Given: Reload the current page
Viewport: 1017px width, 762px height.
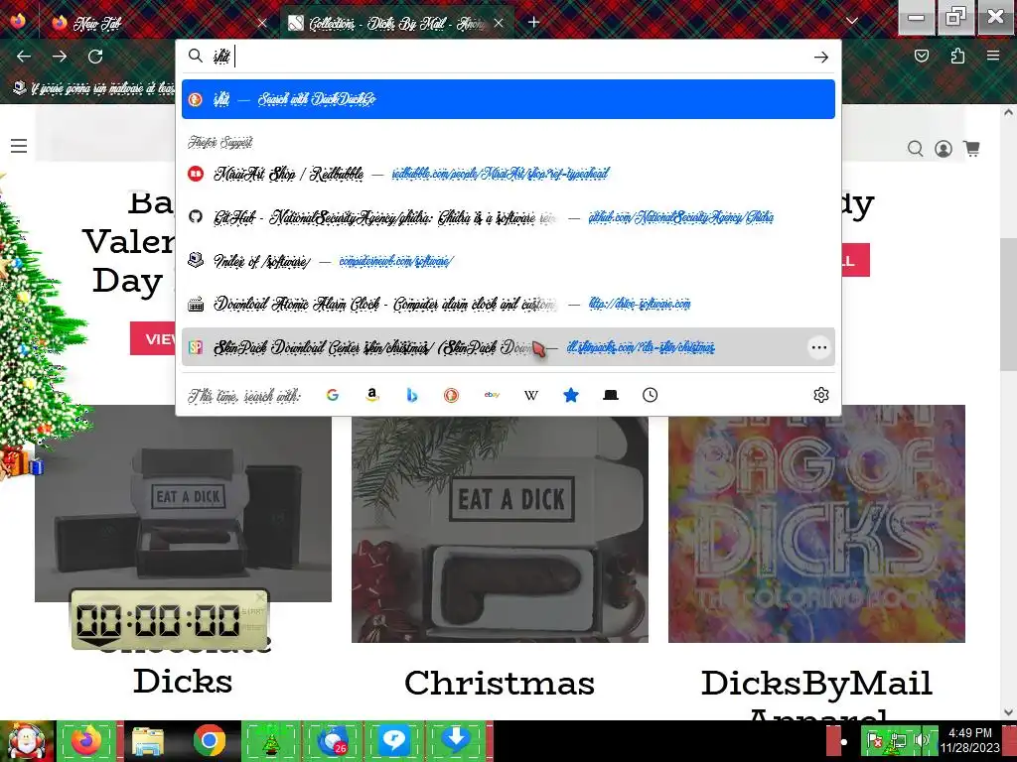Looking at the screenshot, I should (95, 57).
